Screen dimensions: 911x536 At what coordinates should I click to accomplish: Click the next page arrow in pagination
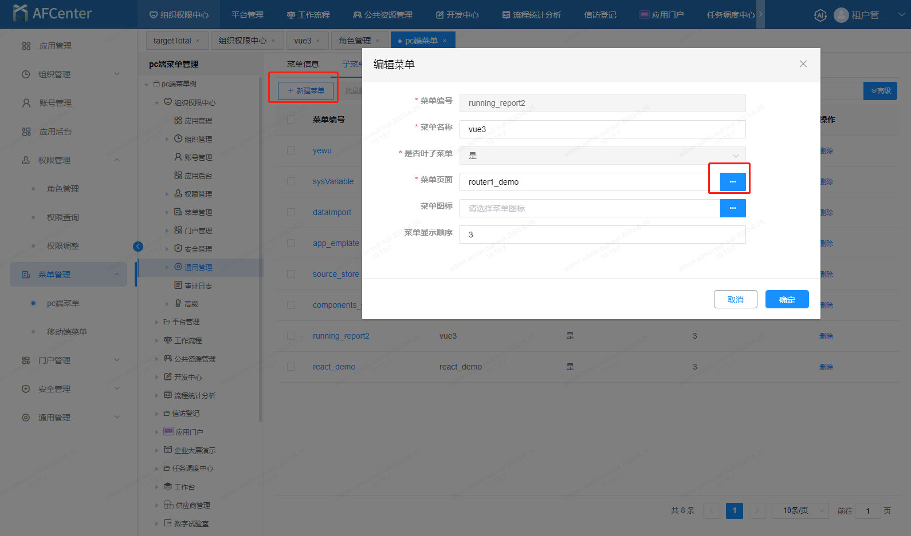757,511
